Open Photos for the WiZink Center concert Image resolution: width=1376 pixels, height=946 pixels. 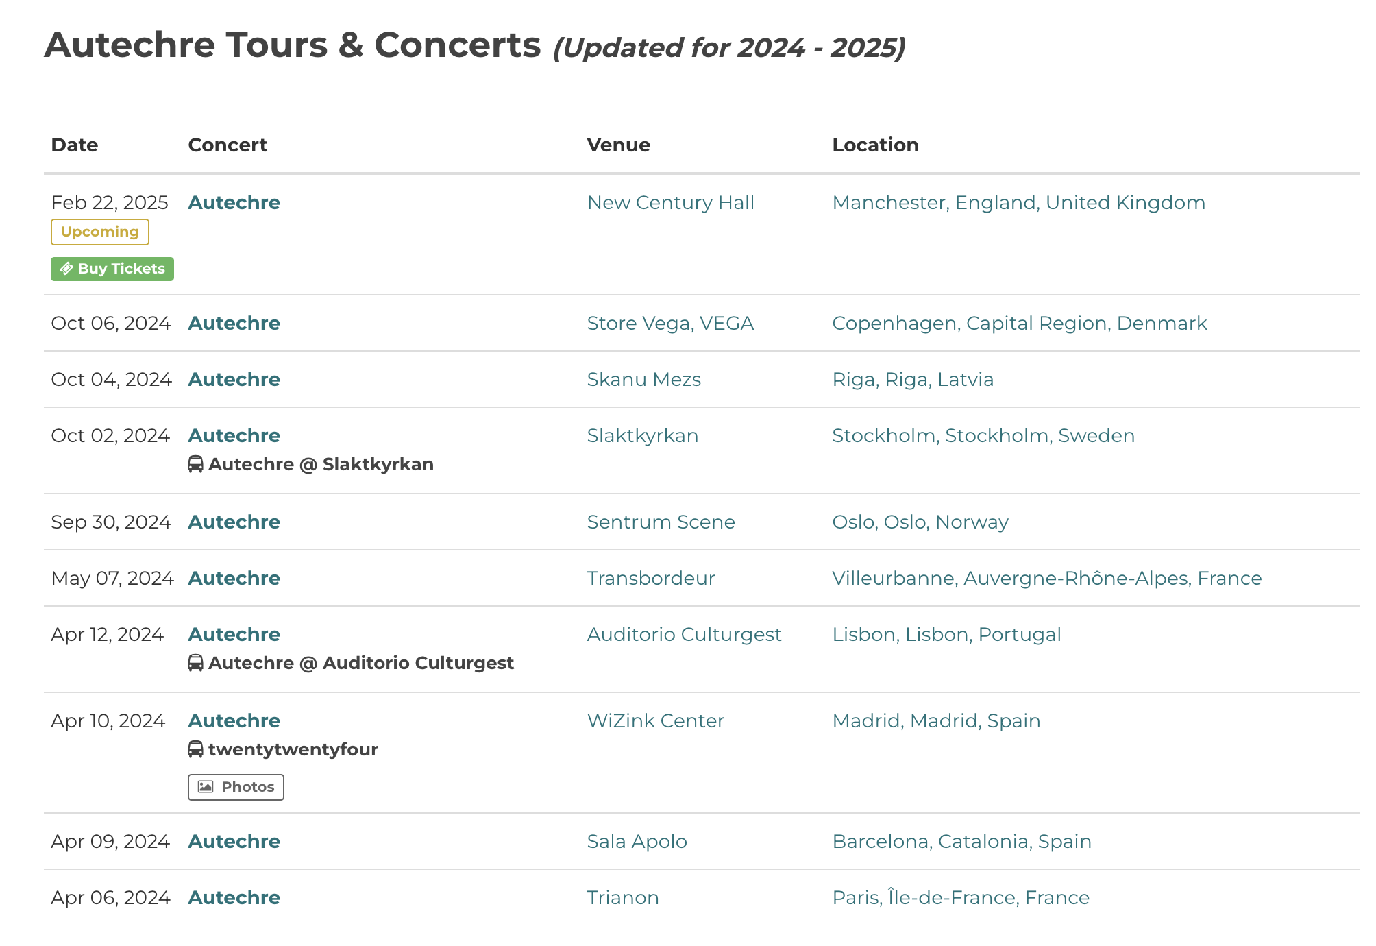coord(236,787)
